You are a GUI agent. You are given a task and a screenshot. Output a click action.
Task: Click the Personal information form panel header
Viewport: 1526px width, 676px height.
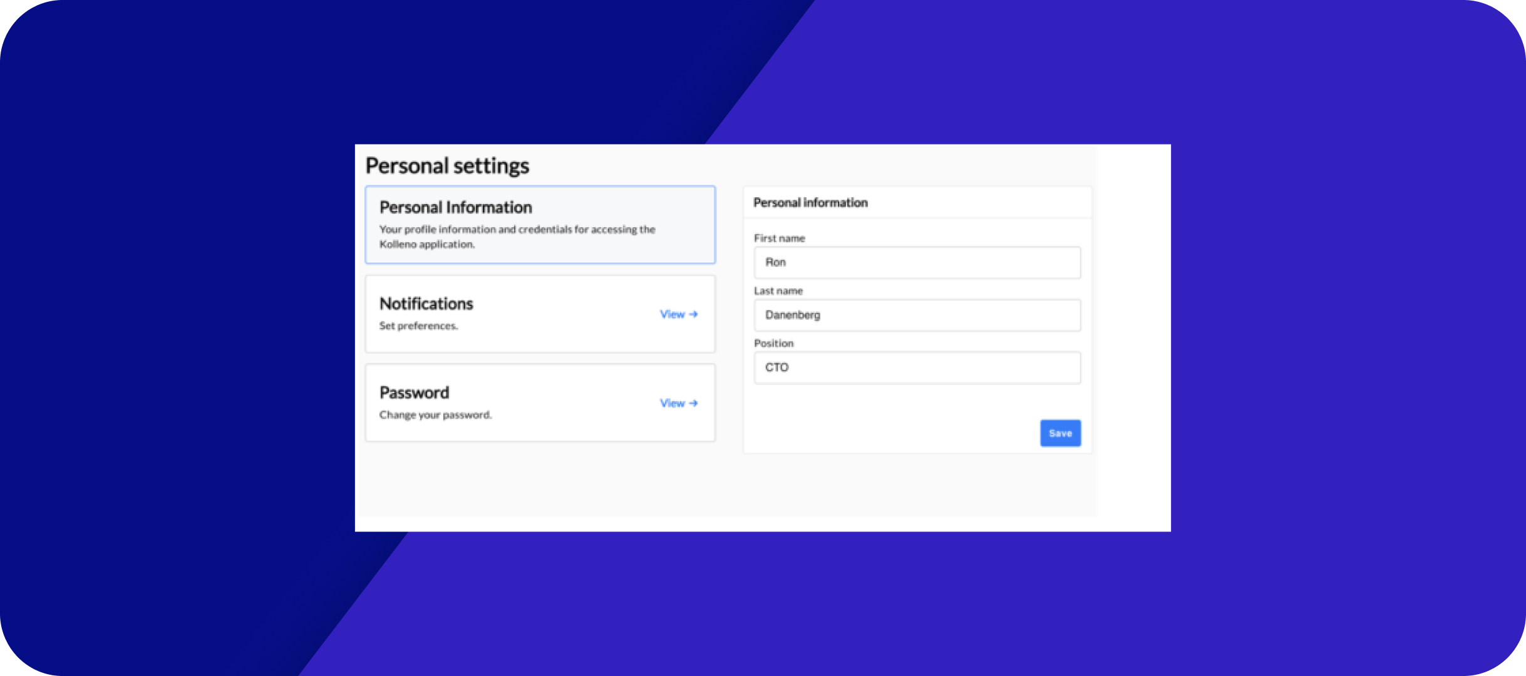(810, 202)
